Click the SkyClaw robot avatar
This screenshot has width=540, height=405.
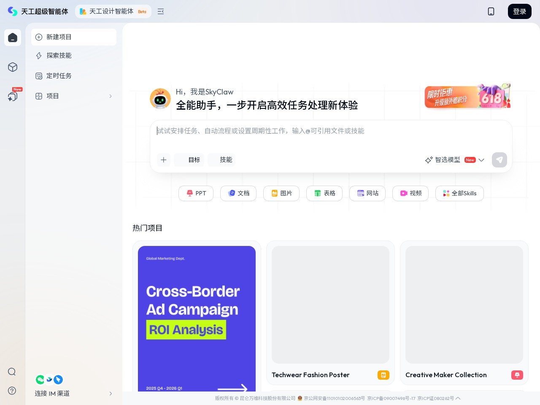tap(160, 99)
